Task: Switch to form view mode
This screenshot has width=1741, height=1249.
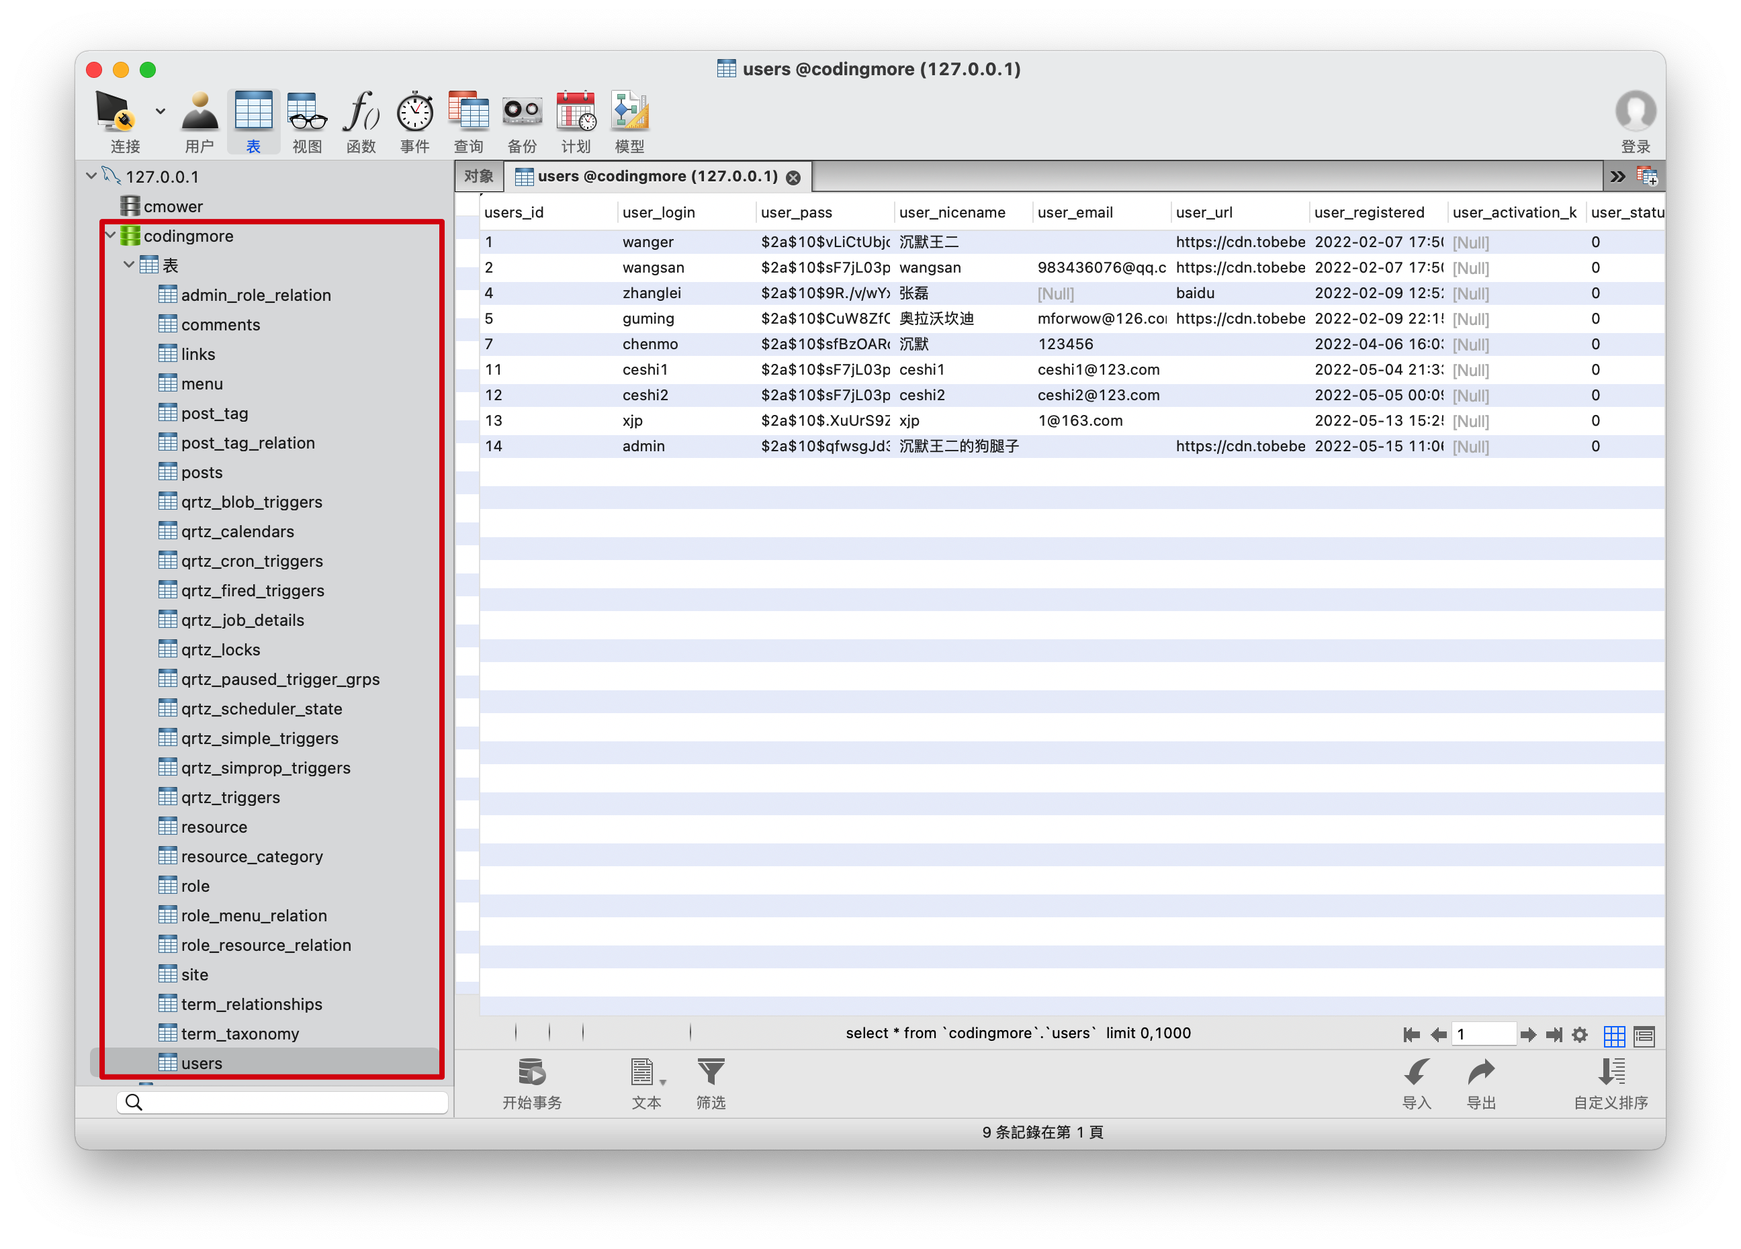Action: coord(1644,1035)
